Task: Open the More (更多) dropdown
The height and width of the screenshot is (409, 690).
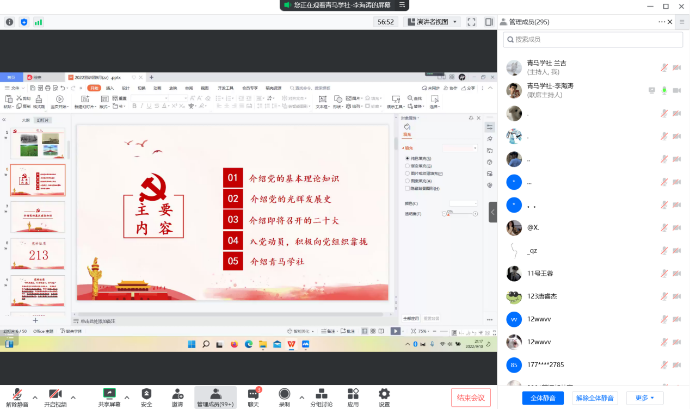Action: (x=644, y=398)
